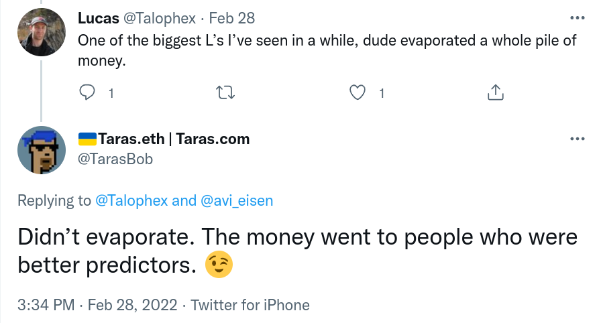599x323 pixels.
Task: Open the @Talophex handle in tweet header
Action: coord(159,18)
